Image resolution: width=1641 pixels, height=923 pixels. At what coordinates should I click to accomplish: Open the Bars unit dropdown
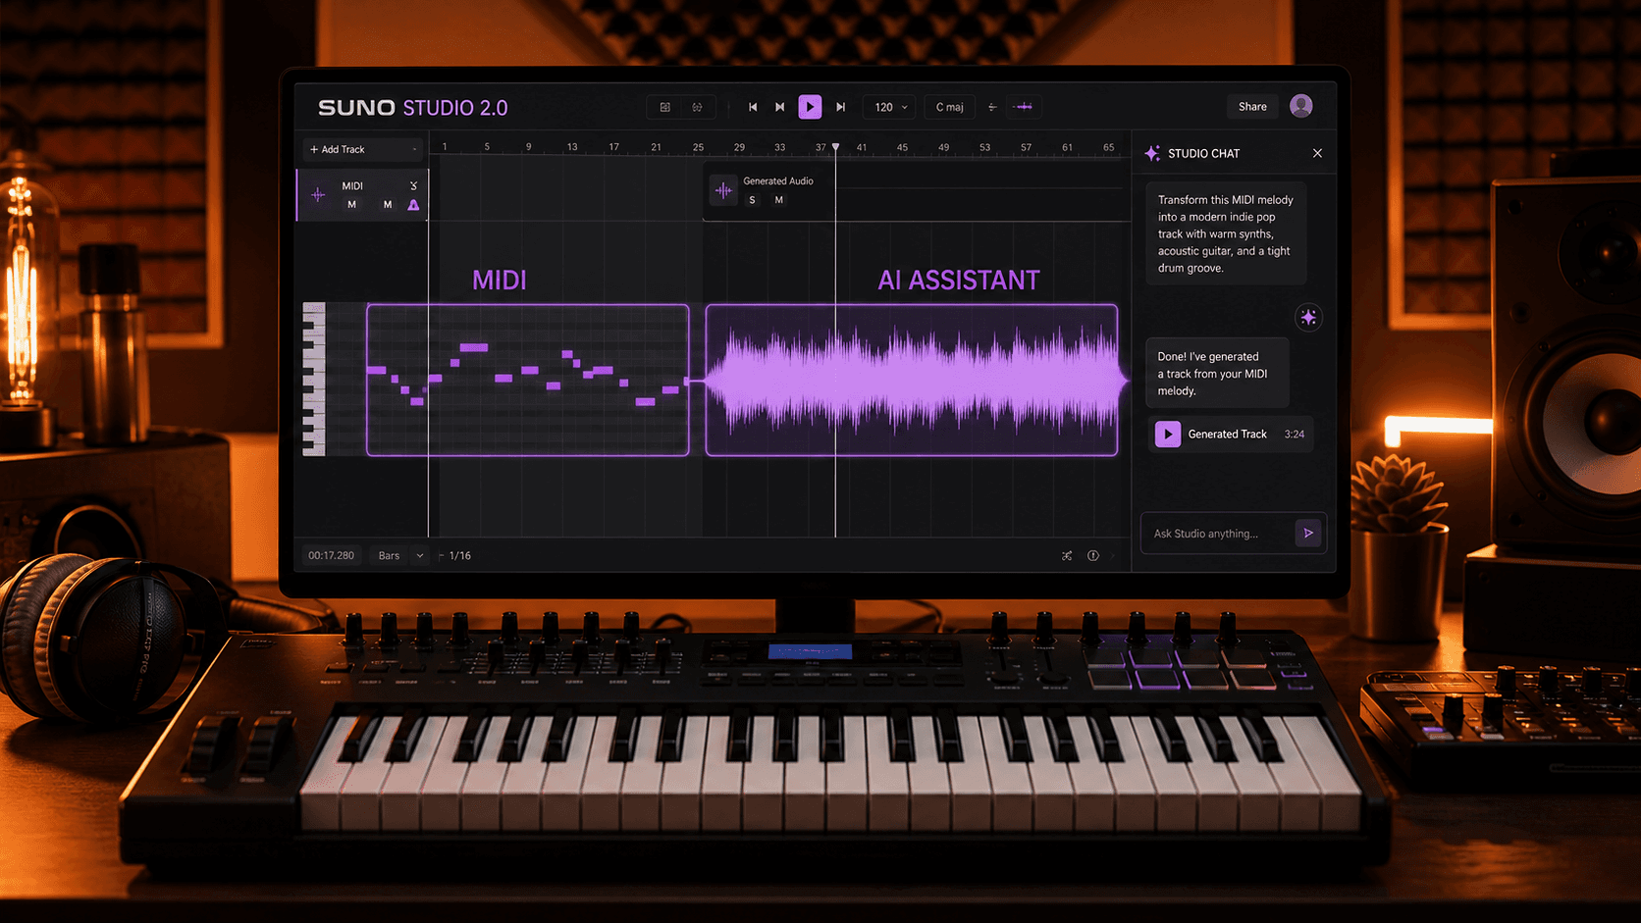(400, 555)
